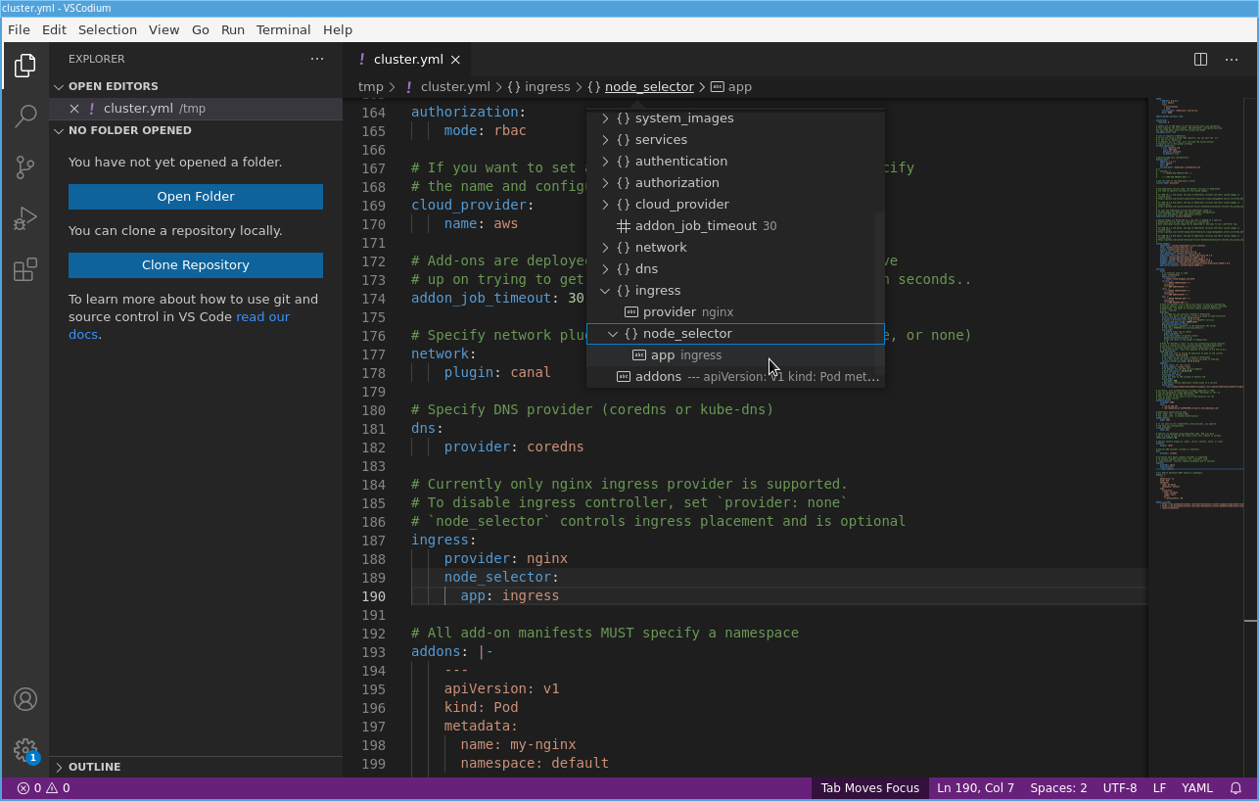The image size is (1259, 801).
Task: Select the cluster.yml editor tab
Action: click(x=408, y=59)
